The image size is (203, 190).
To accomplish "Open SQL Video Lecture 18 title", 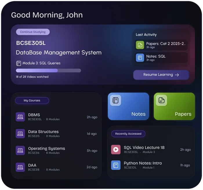I will 144,148.
